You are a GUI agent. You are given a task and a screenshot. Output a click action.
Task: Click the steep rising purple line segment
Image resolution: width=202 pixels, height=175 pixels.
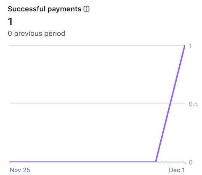click(170, 104)
